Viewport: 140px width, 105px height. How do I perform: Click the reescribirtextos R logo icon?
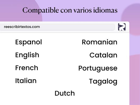[122, 27]
